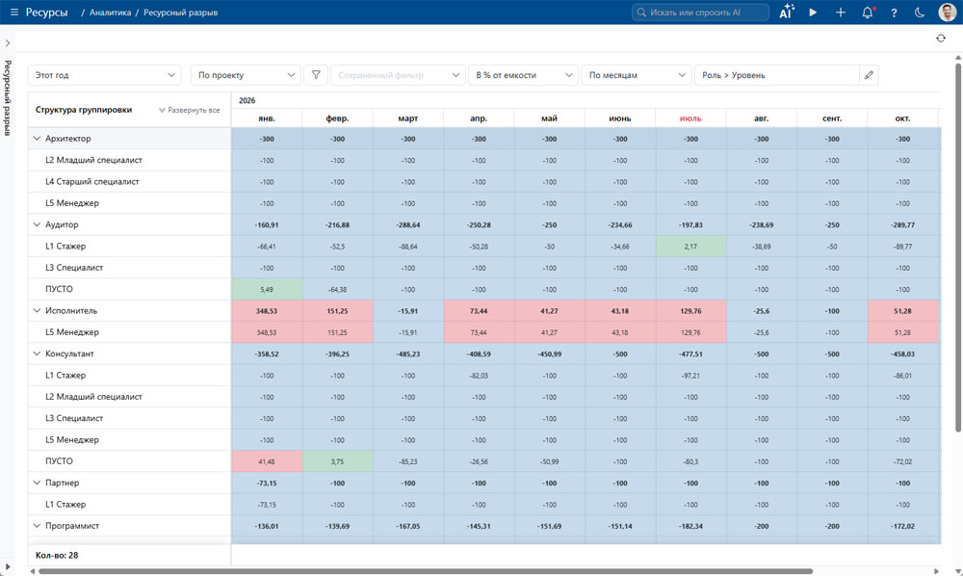This screenshot has height=576, width=963.
Task: Click red cell value 41,48
Action: [267, 461]
